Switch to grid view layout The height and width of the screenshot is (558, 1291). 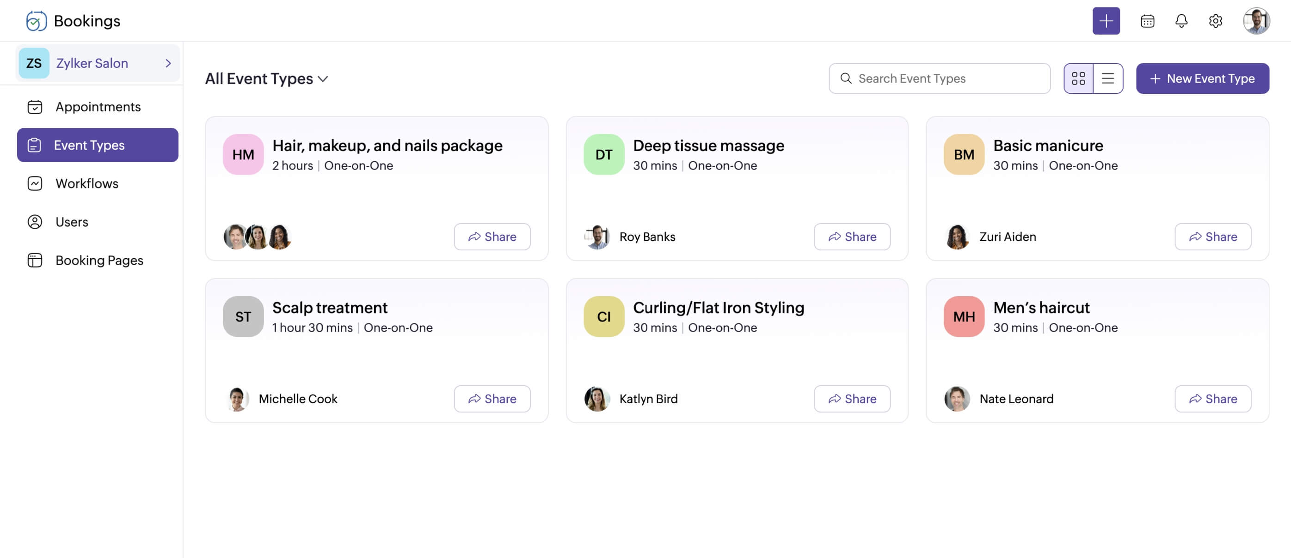click(1079, 78)
